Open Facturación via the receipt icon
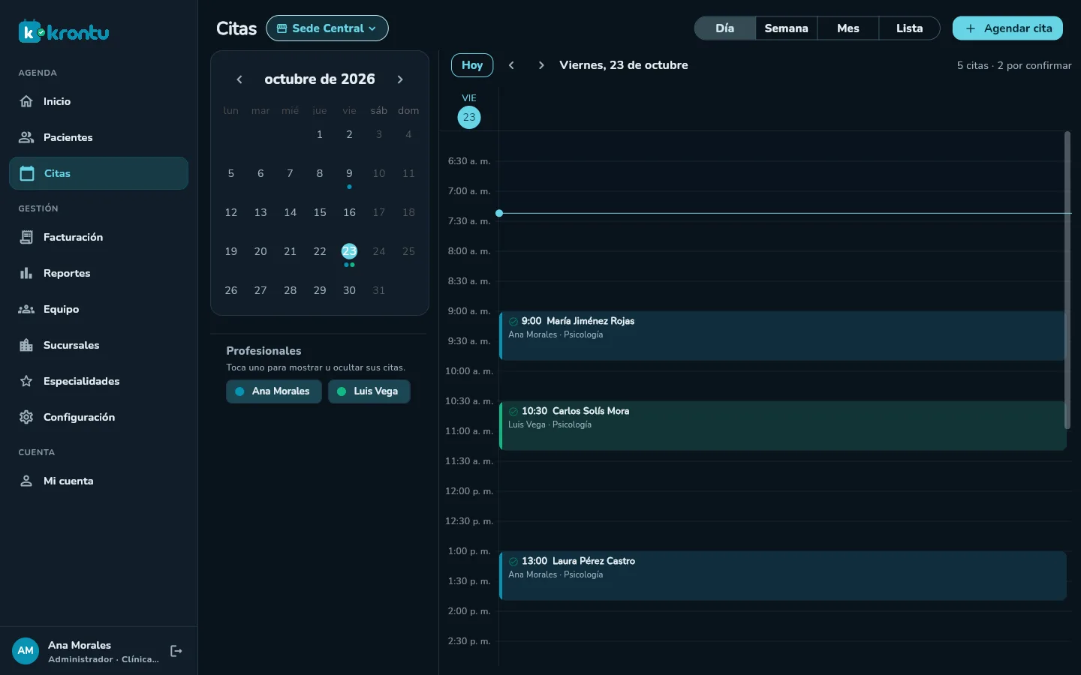Image resolution: width=1081 pixels, height=675 pixels. click(x=26, y=237)
